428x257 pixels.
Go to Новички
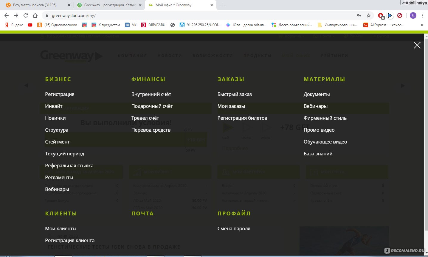tap(55, 118)
